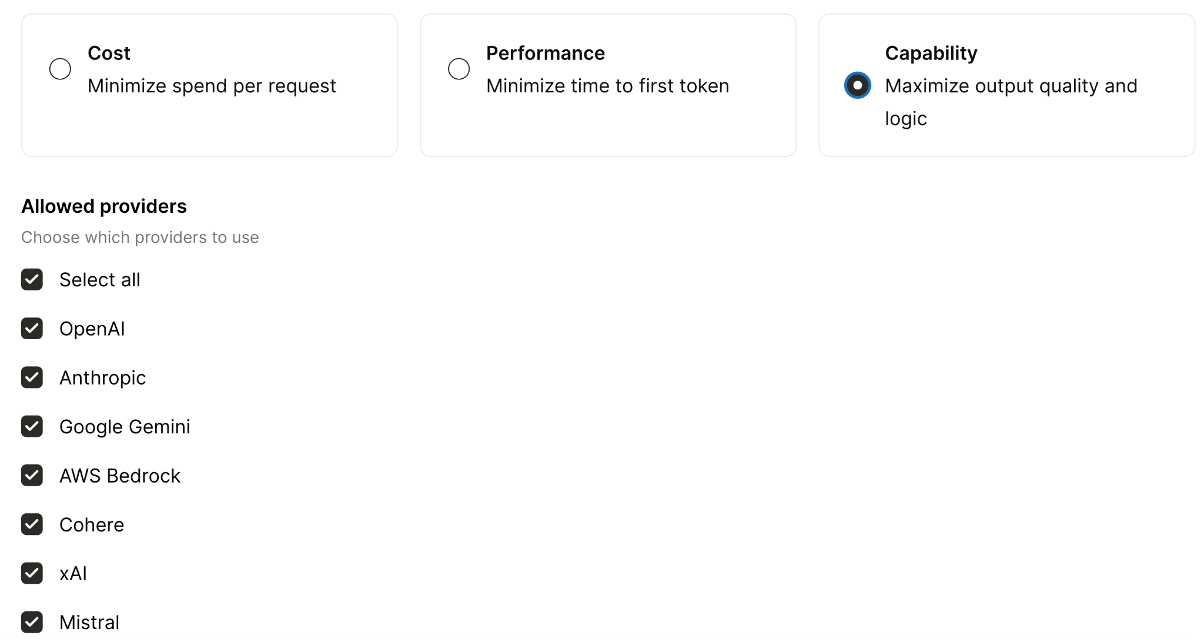The image size is (1204, 639).
Task: Click the Anthropic label text
Action: click(x=102, y=378)
